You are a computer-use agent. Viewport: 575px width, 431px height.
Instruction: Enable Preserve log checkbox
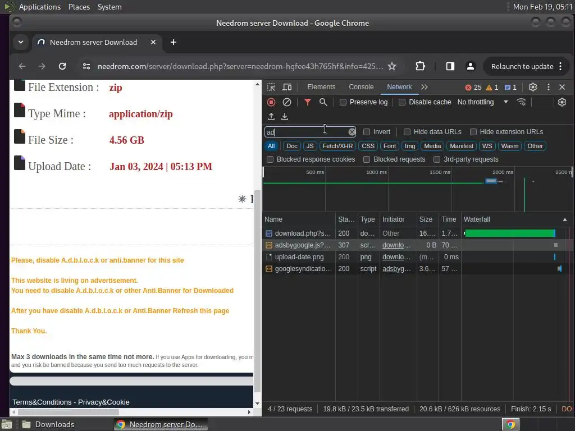[x=343, y=102]
